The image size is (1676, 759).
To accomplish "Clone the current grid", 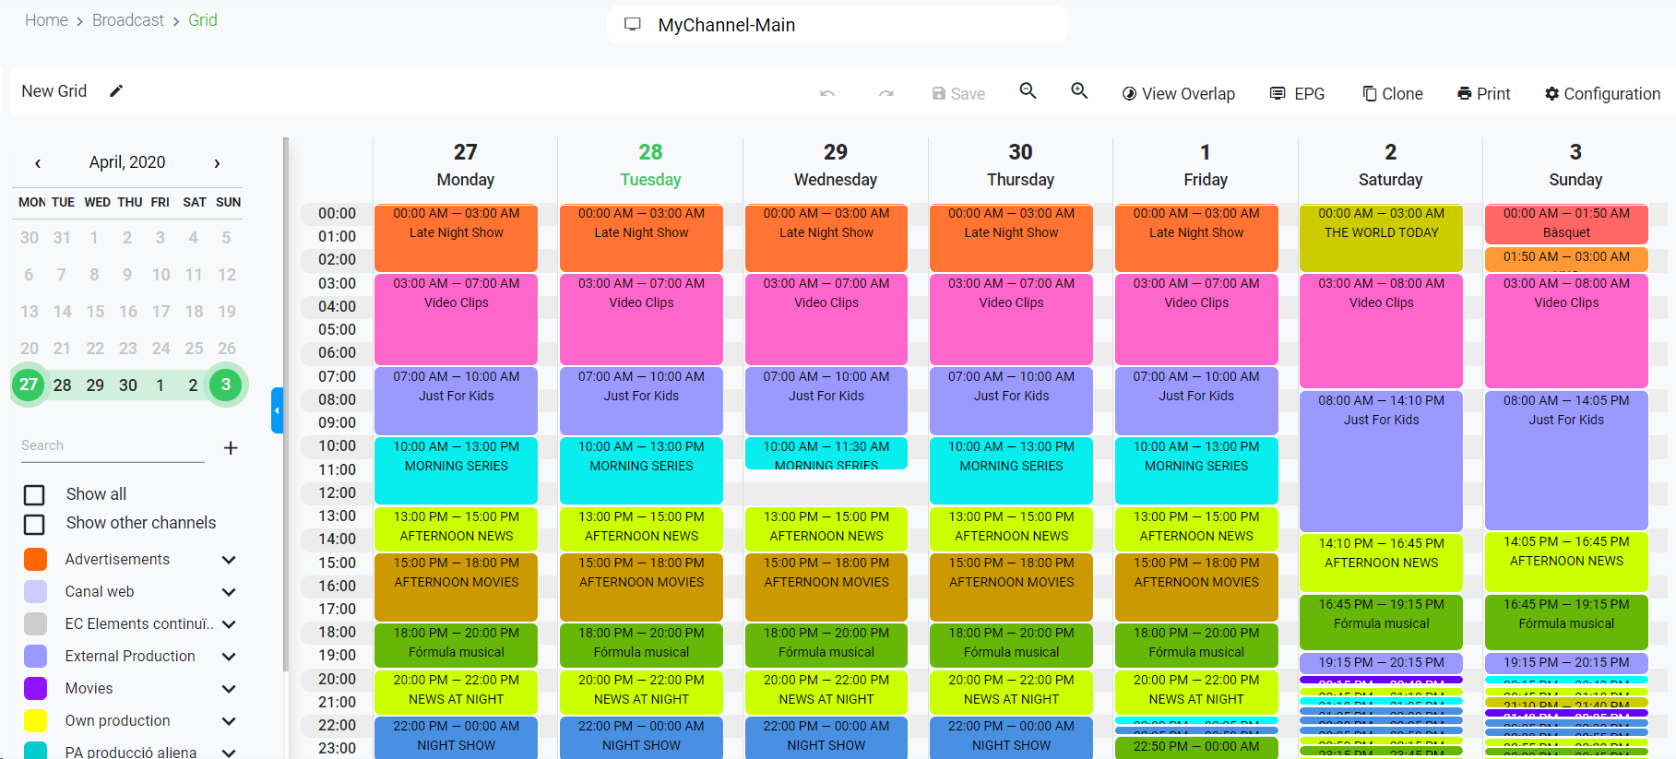I will [x=1393, y=94].
